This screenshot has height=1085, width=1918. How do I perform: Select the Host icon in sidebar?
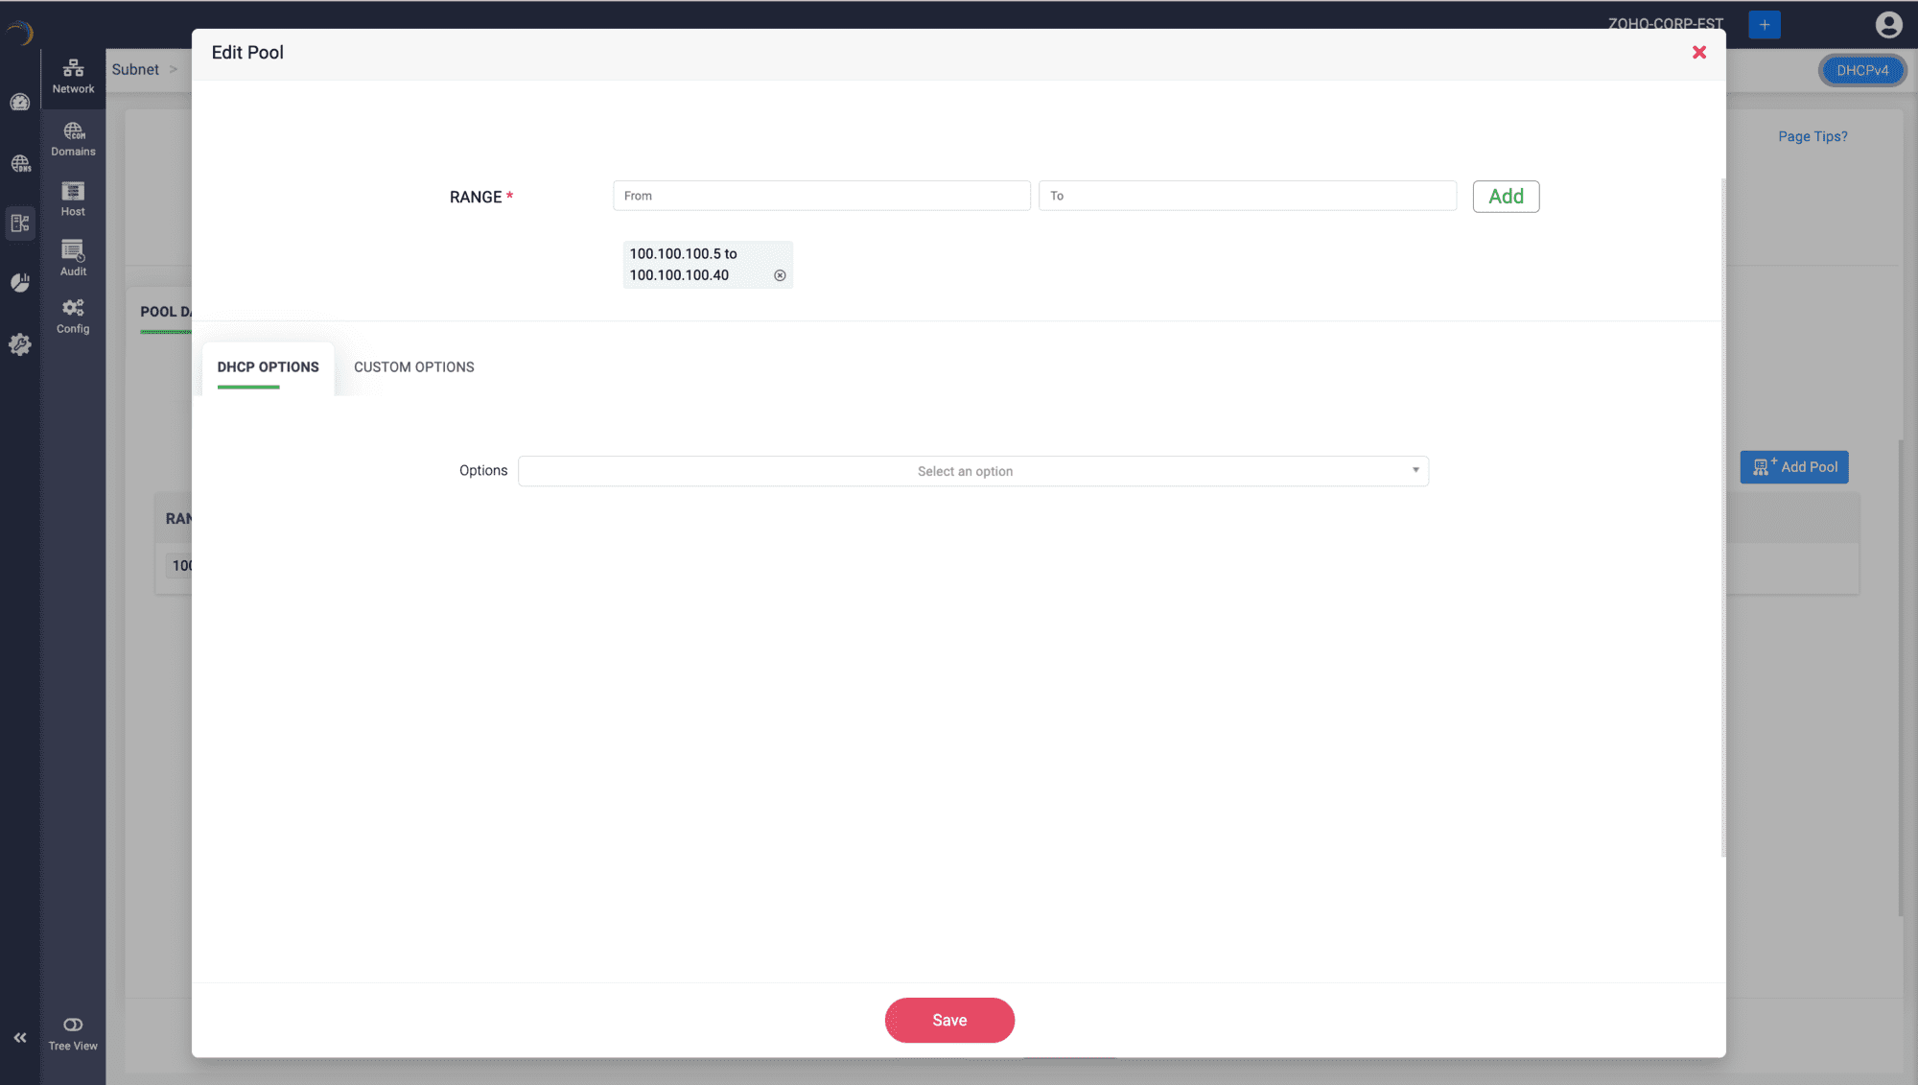[x=73, y=199]
